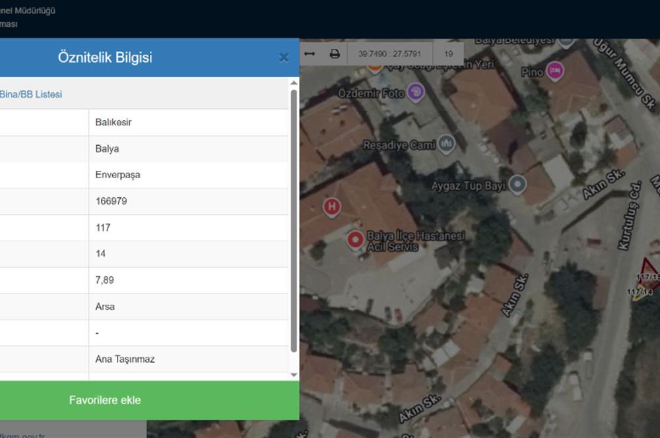Click the print map icon
The height and width of the screenshot is (438, 660).
click(335, 54)
